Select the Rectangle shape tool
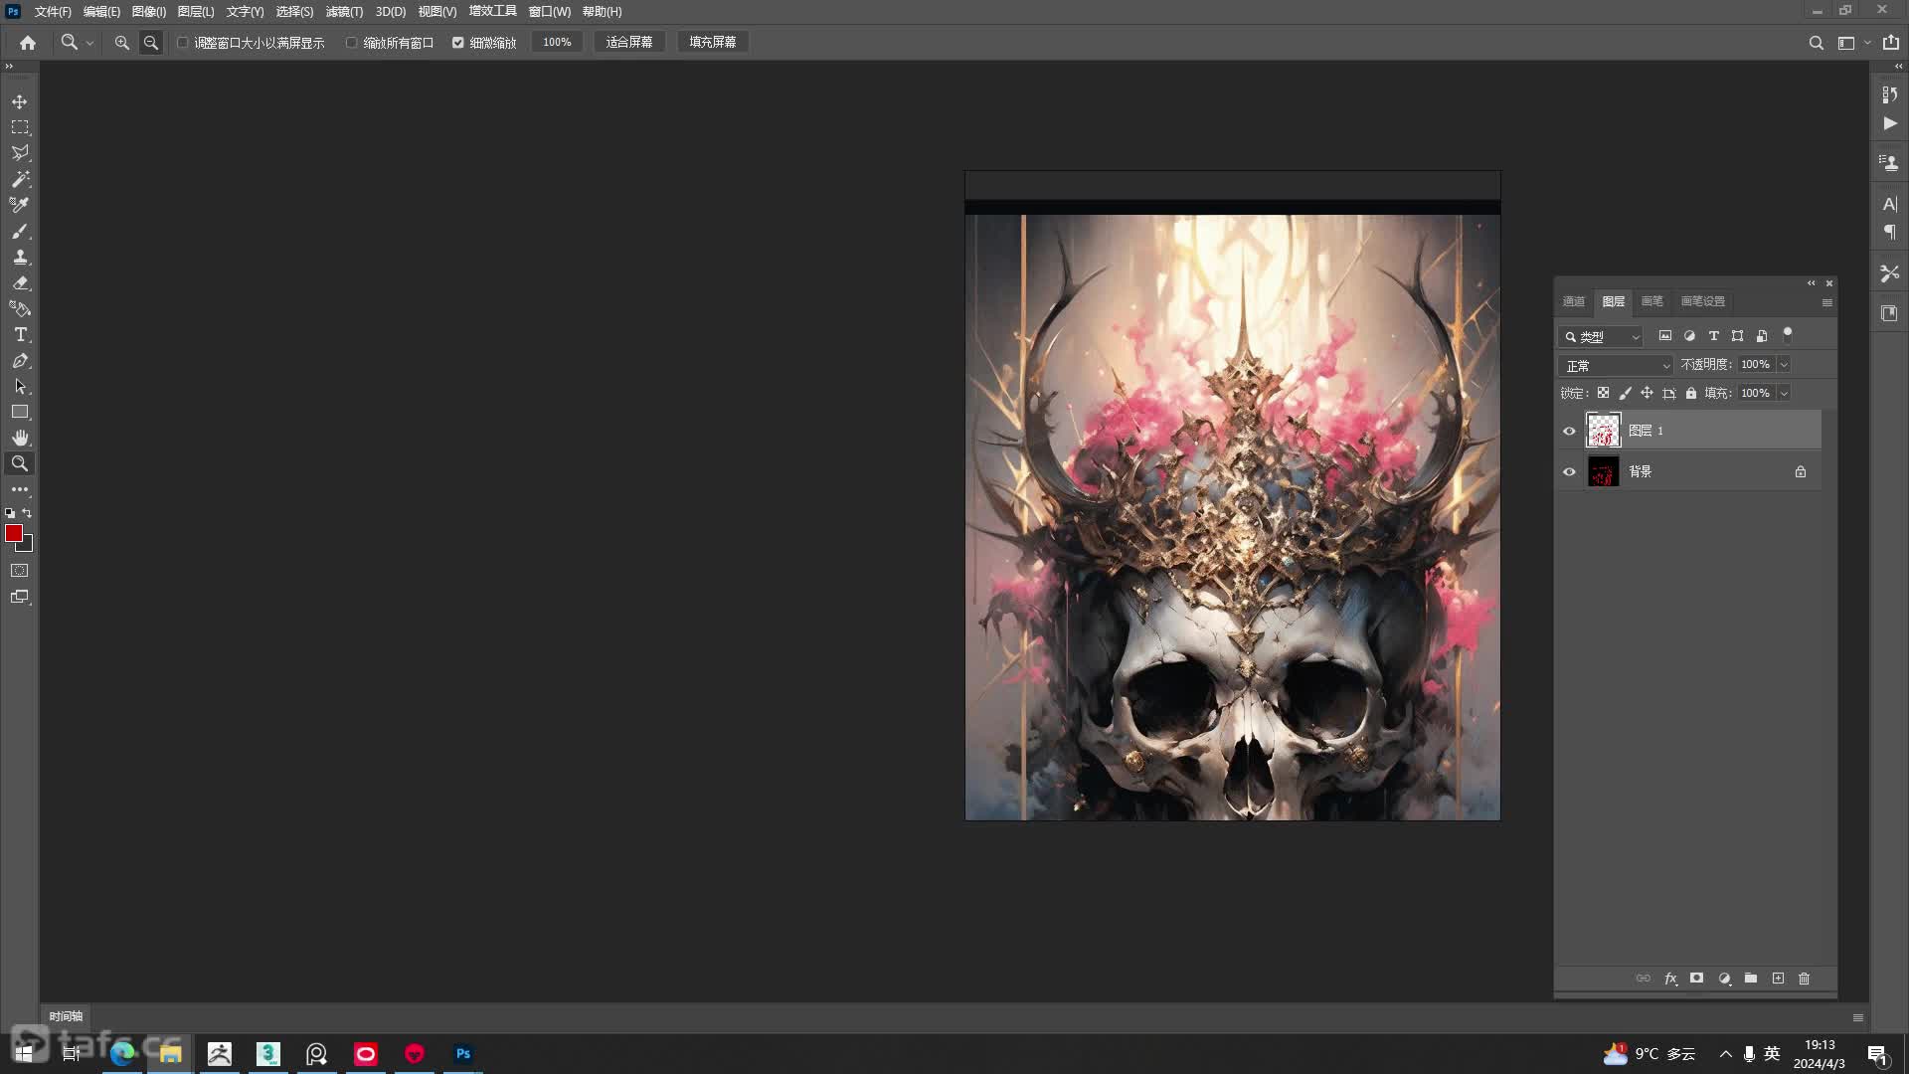The width and height of the screenshot is (1909, 1074). coord(20,412)
